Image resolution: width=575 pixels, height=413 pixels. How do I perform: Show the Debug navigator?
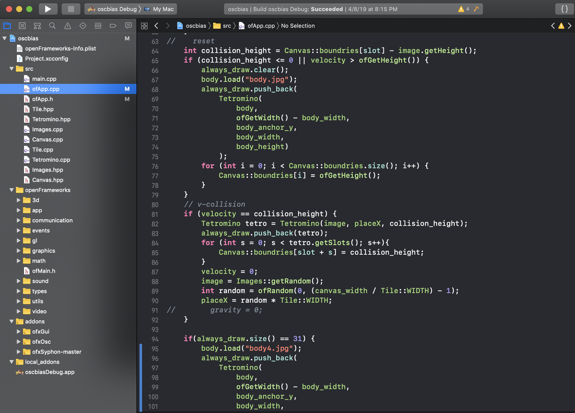click(98, 26)
